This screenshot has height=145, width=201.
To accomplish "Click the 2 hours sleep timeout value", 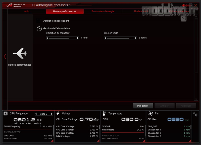I will [142, 38].
